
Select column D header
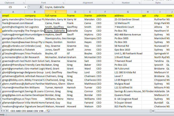coord(75,12)
